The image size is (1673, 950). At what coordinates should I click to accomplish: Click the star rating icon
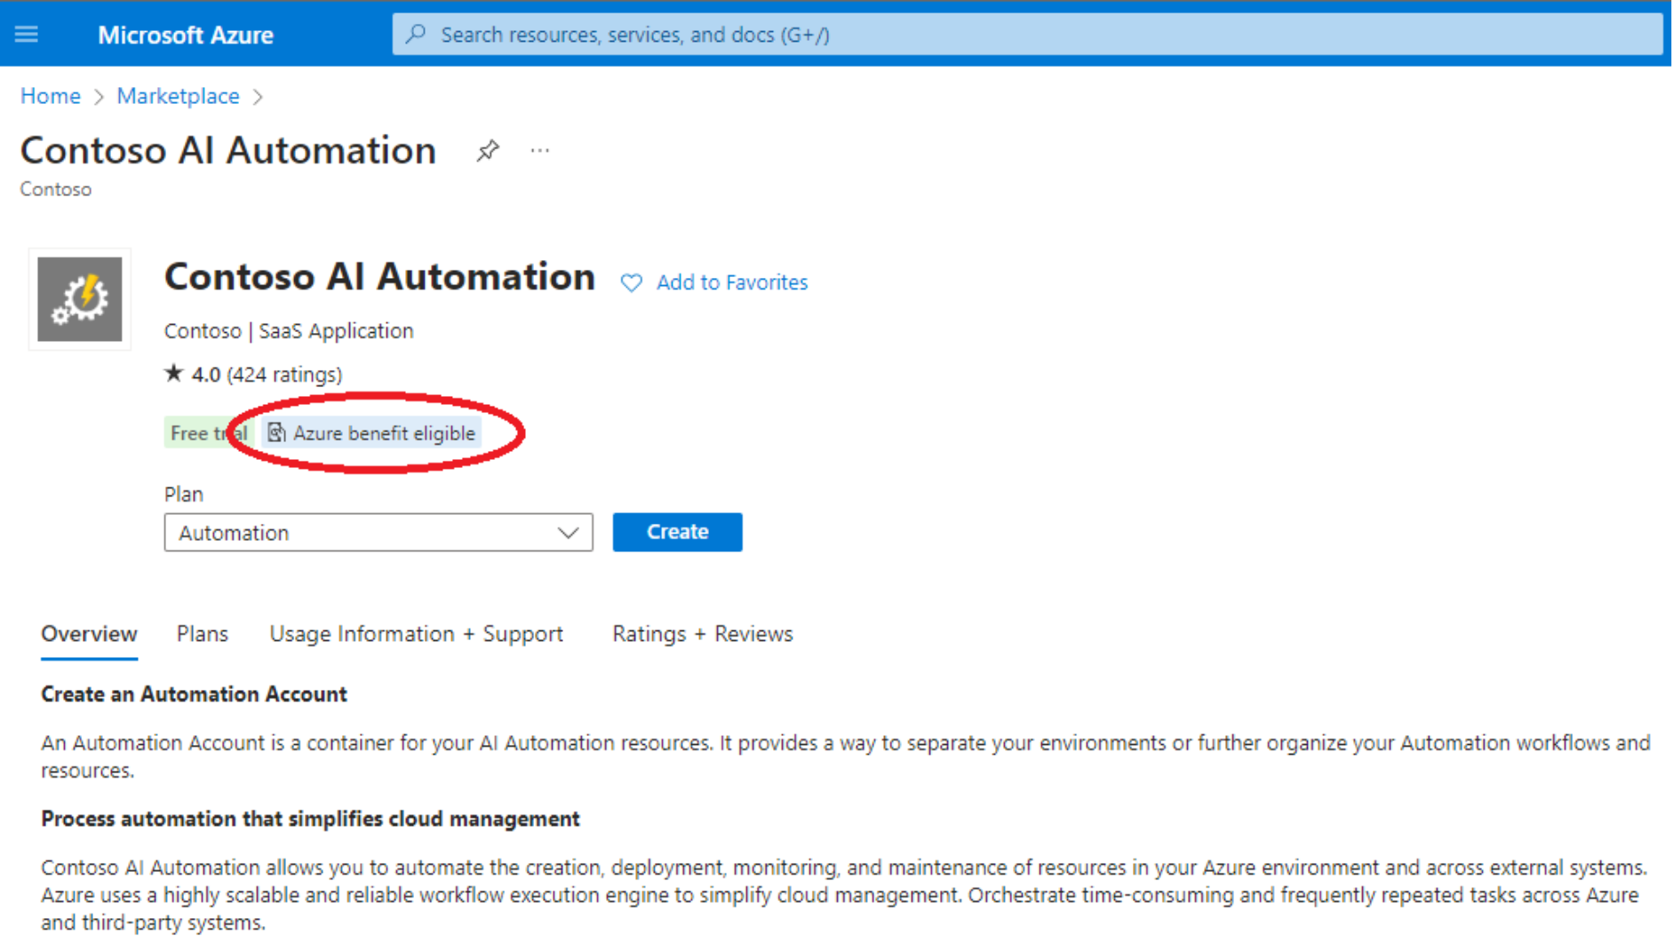pyautogui.click(x=174, y=374)
